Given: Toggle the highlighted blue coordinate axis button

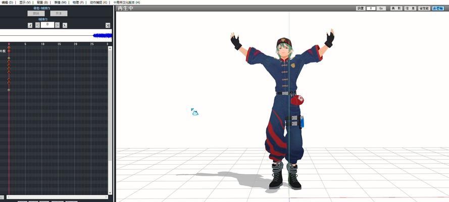Looking at the screenshot, I should pos(438,8).
